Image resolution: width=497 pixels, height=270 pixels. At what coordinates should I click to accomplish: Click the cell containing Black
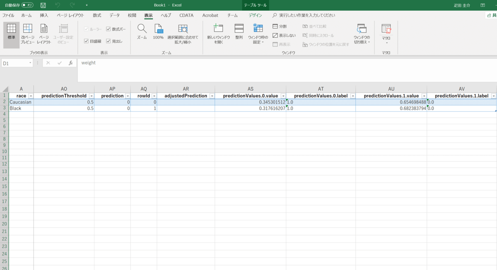21,108
